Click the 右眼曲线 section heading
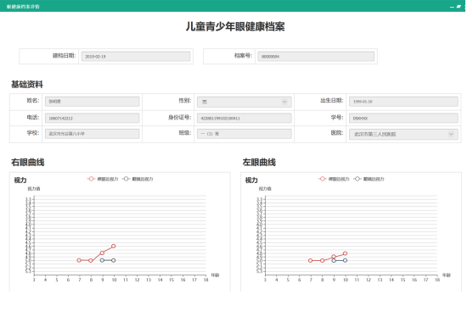Image resolution: width=473 pixels, height=311 pixels. click(28, 162)
